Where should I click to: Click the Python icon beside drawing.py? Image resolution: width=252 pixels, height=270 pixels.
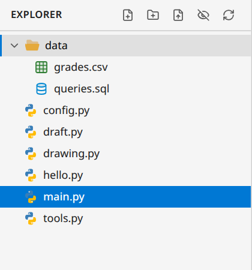(x=31, y=154)
